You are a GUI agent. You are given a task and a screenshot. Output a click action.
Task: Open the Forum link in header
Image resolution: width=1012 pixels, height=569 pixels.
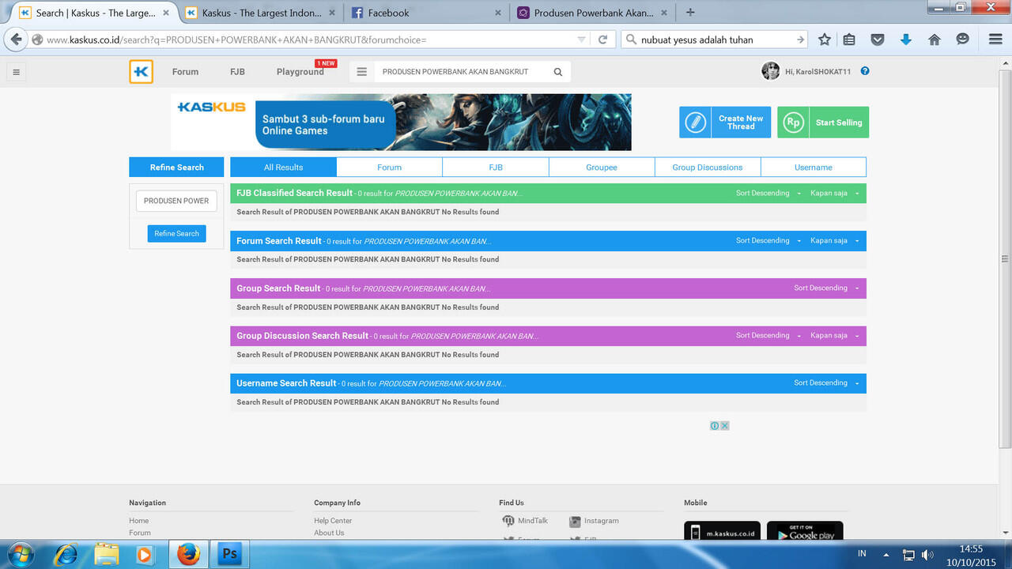[185, 72]
